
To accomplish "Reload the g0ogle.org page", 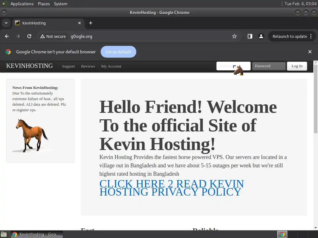I will click(x=29, y=36).
